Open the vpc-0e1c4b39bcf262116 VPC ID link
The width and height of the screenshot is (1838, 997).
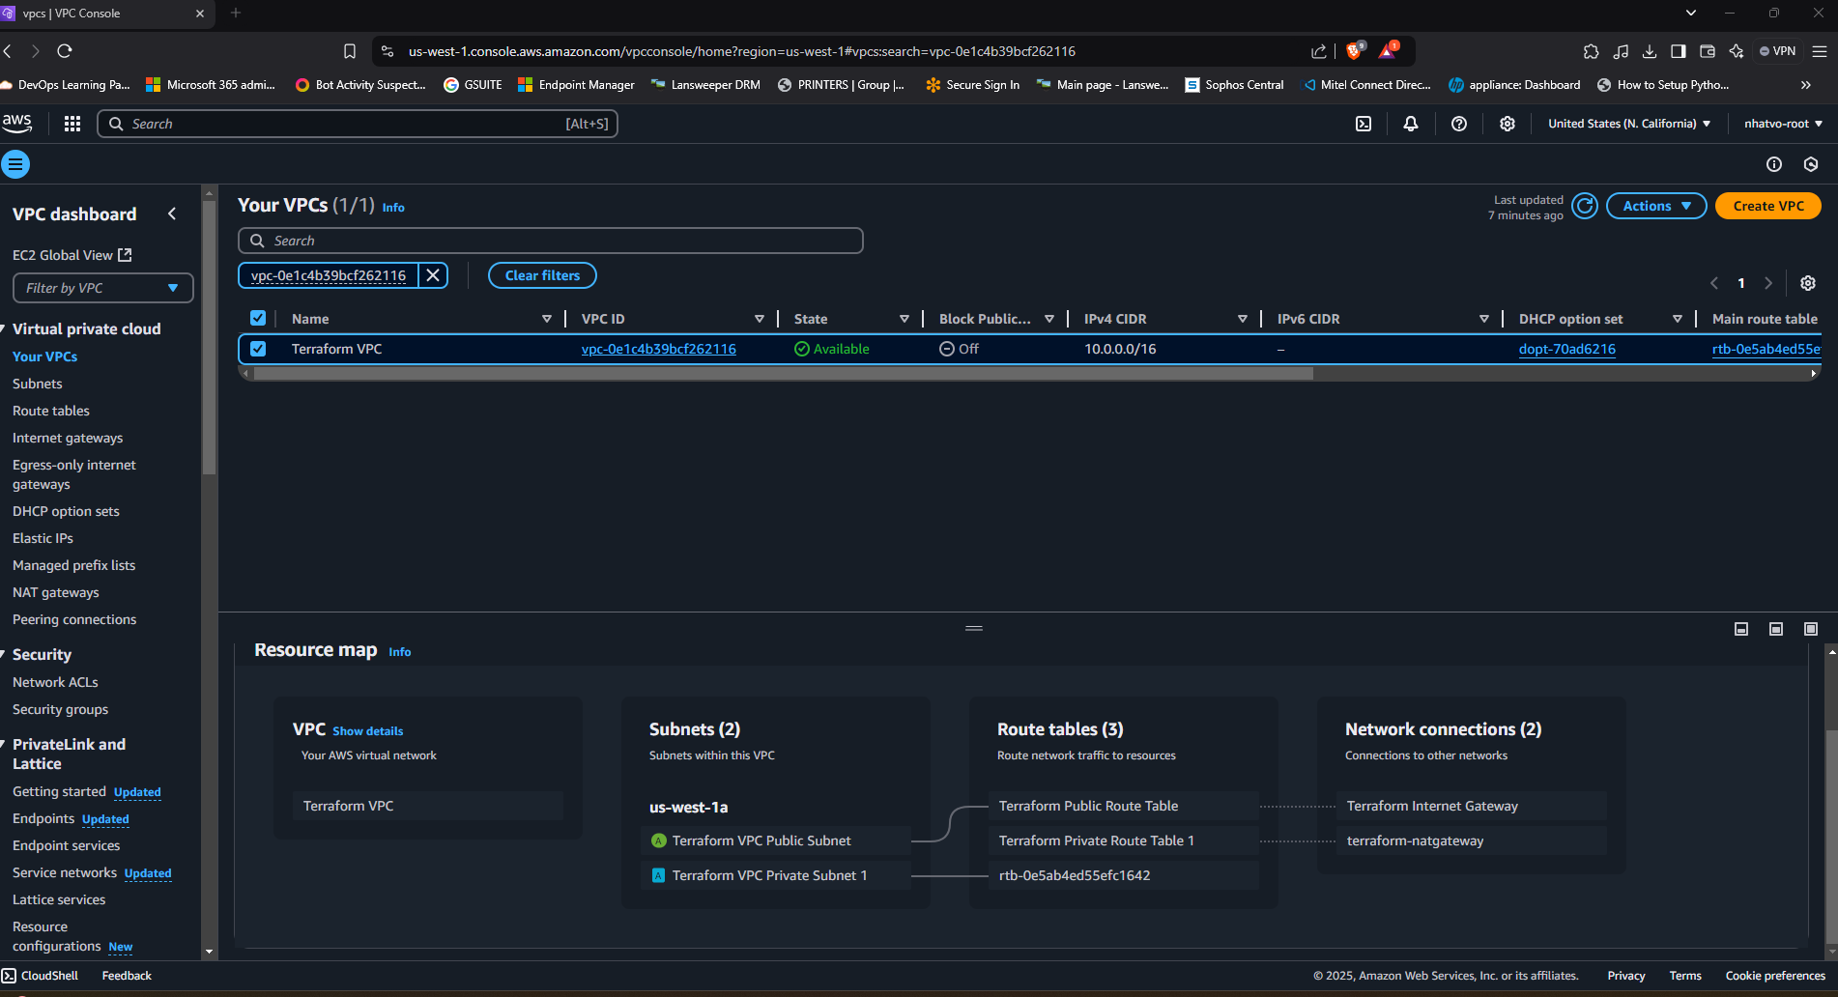coord(659,349)
